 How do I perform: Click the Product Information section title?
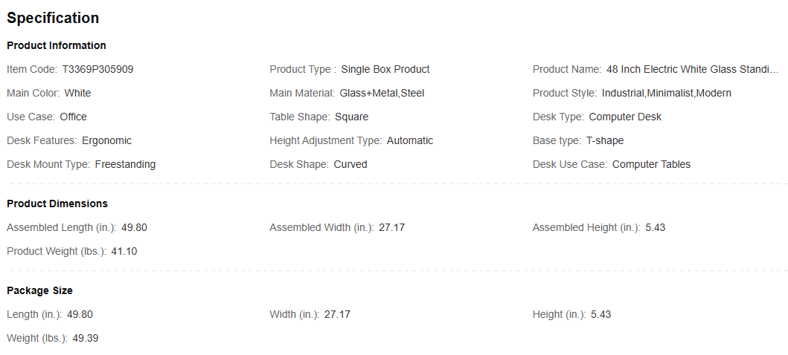pyautogui.click(x=57, y=45)
